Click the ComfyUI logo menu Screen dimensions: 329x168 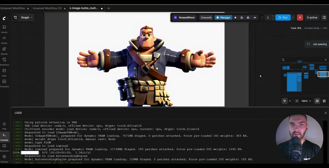(4, 18)
